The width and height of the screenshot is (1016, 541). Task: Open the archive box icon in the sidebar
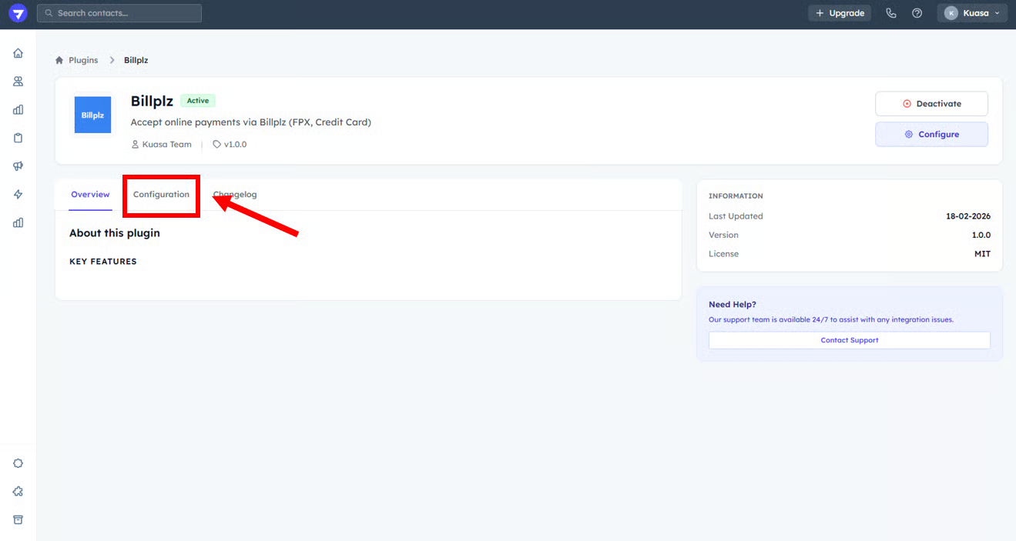(18, 519)
